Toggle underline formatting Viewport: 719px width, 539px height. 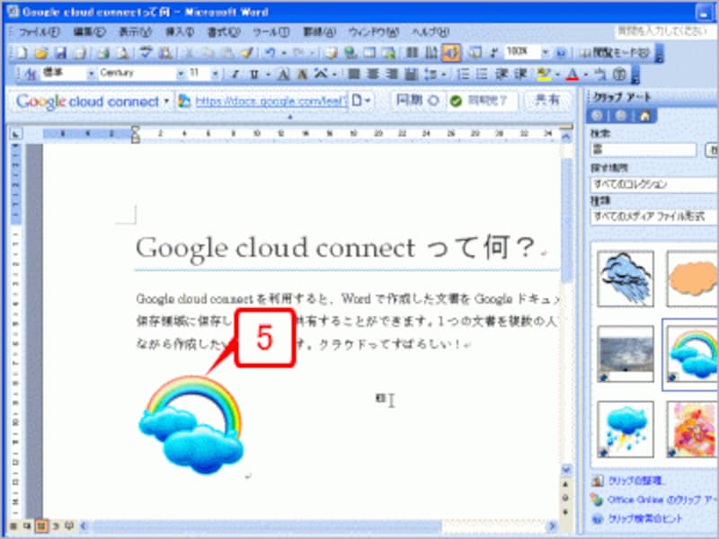254,74
